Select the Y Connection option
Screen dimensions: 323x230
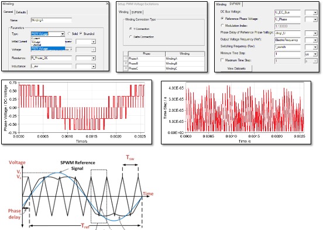coord(130,29)
